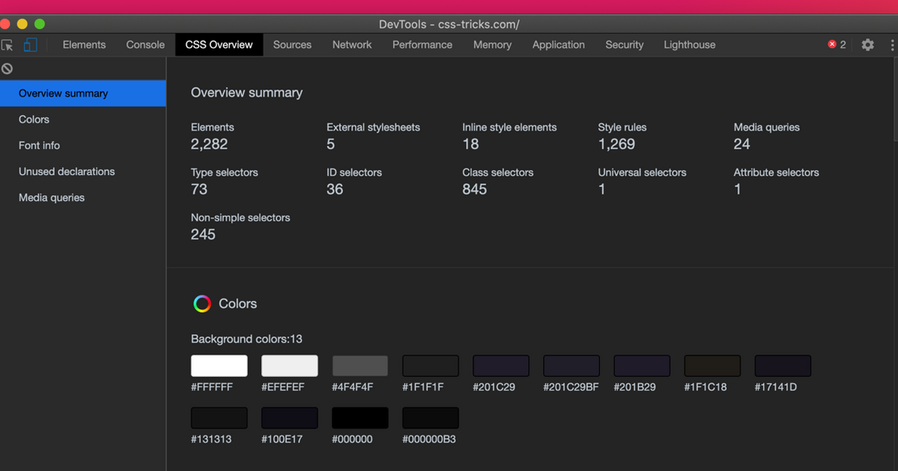
Task: Click the #4F4F4F gray color swatch
Action: (360, 366)
